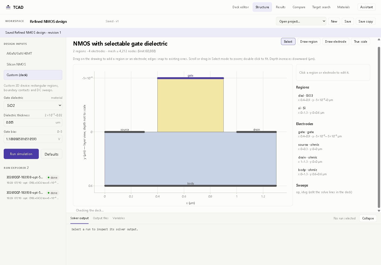Open the Results tab
The image size is (381, 265).
(x=280, y=7)
